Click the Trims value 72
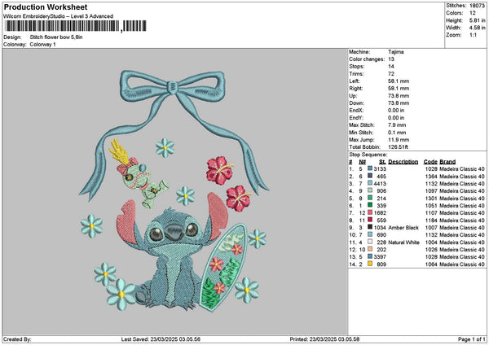This screenshot has width=489, height=345. [x=391, y=74]
